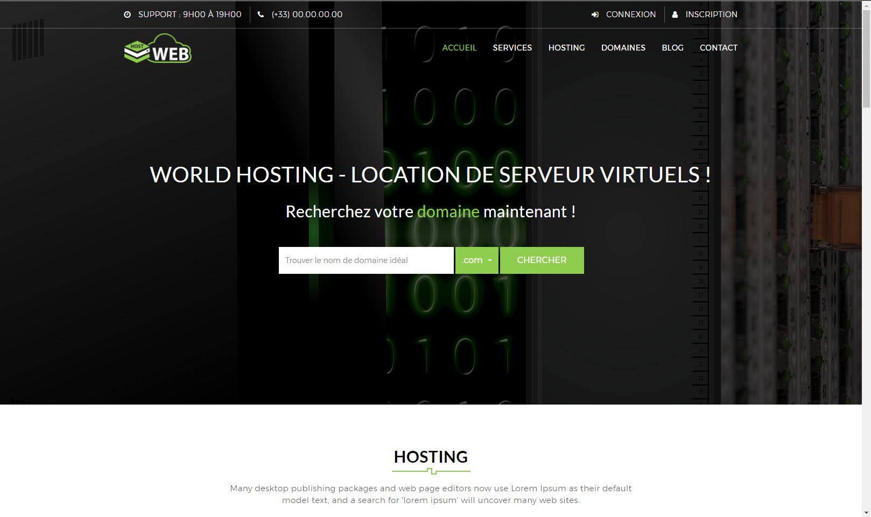Click the Host Web cloud logo
Viewport: 871px width, 517px height.
(x=158, y=48)
